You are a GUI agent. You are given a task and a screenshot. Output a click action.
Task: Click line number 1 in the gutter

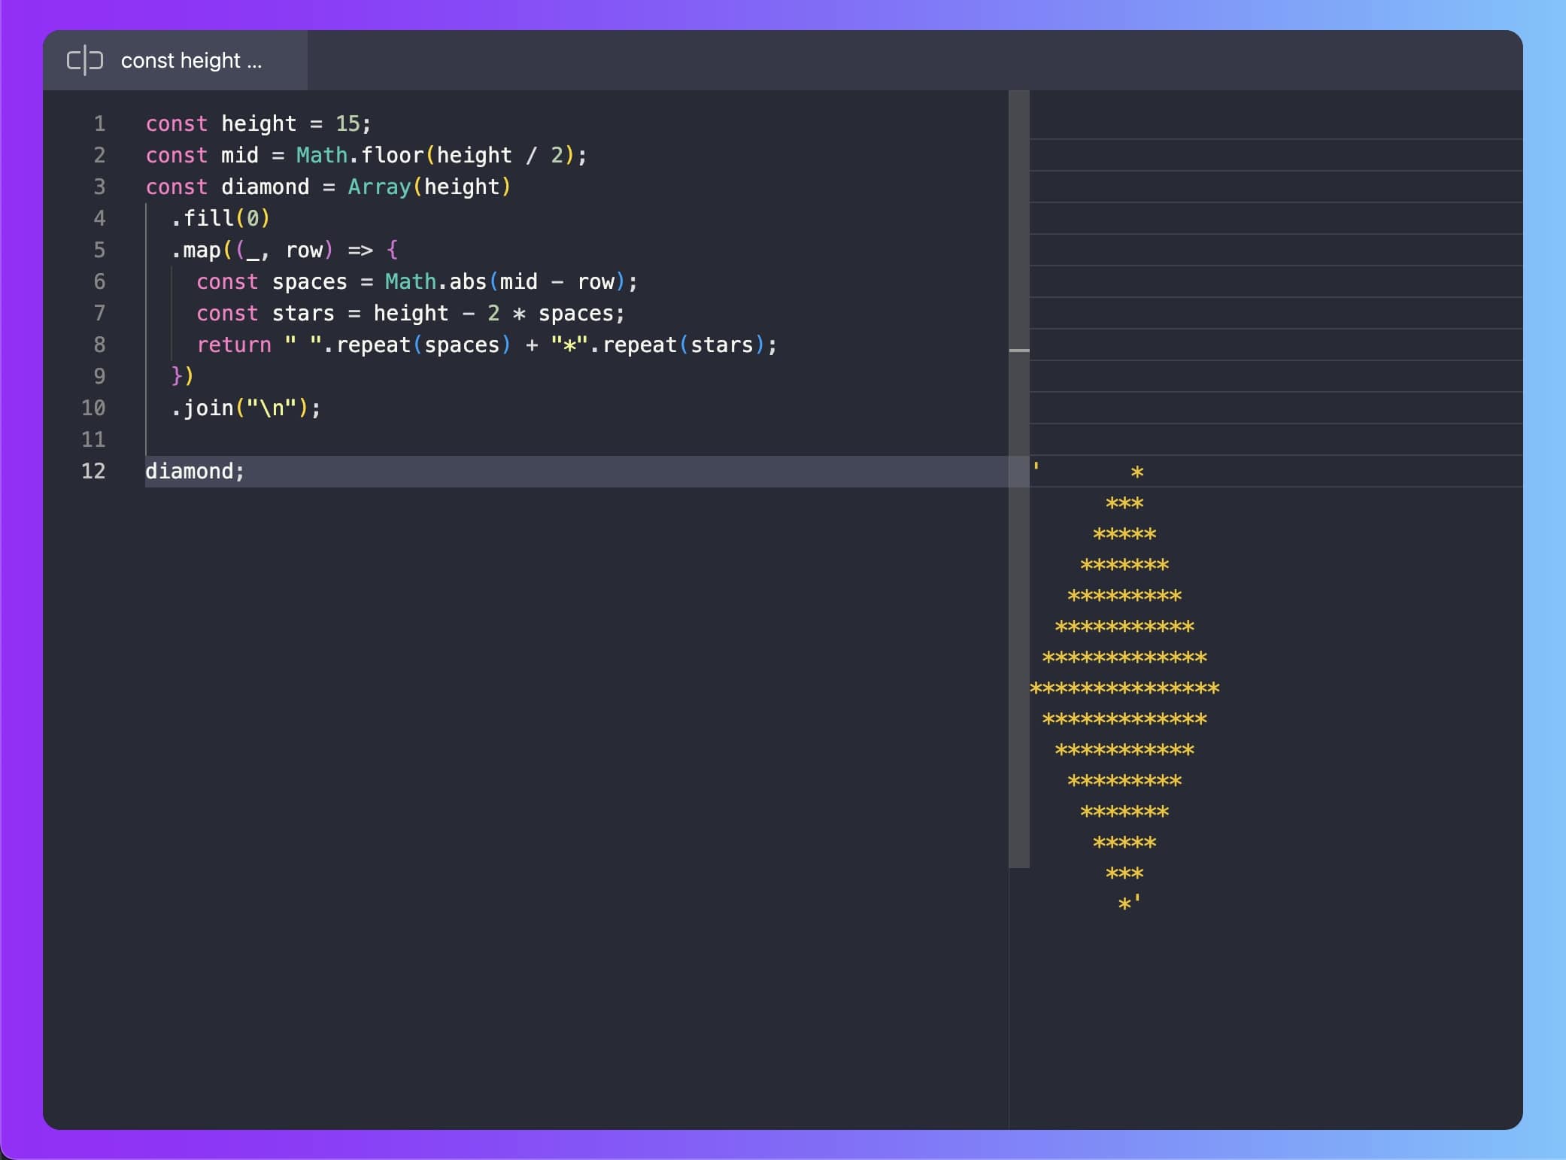pos(99,123)
